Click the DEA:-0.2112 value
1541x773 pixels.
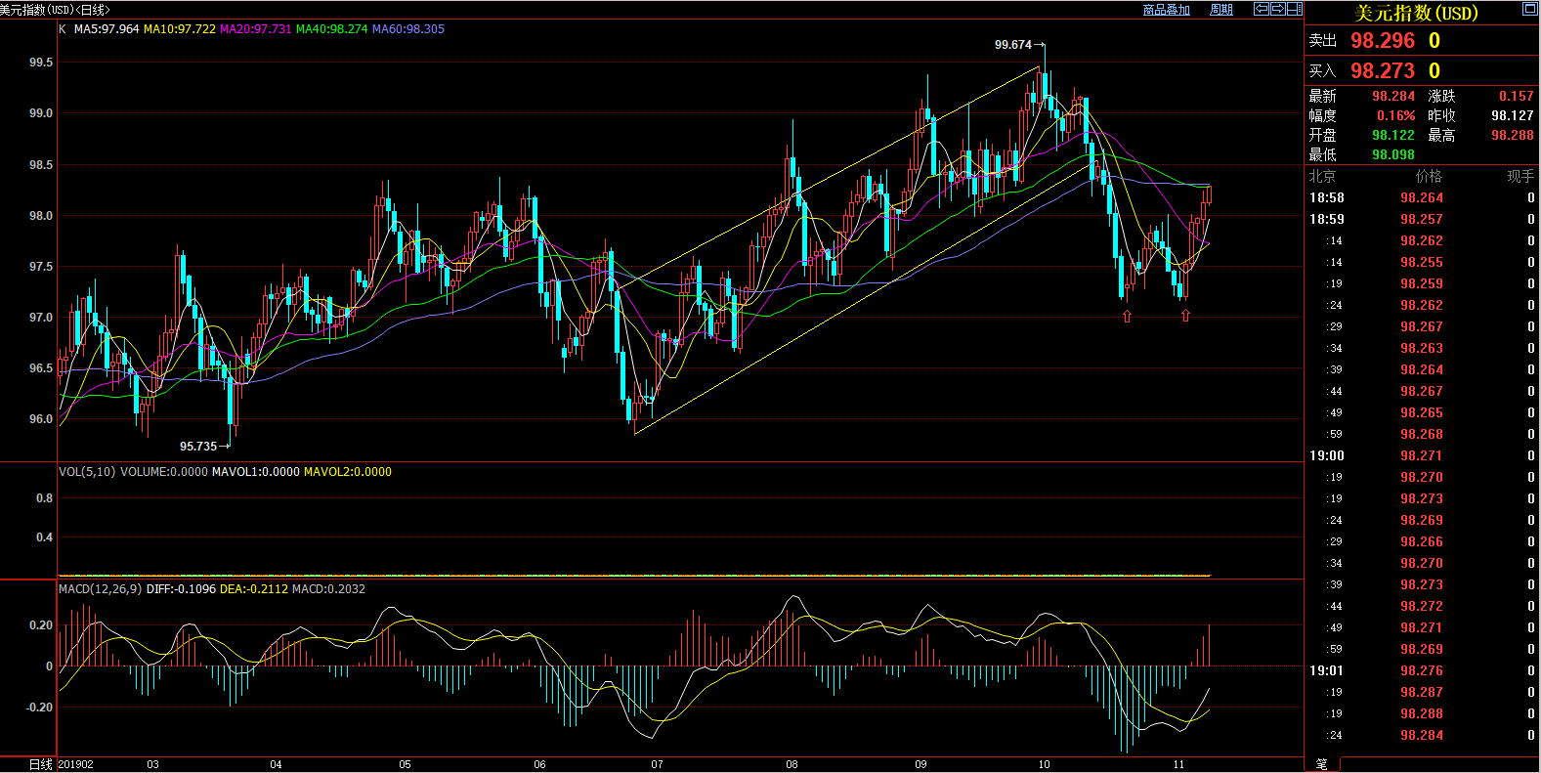coord(254,589)
